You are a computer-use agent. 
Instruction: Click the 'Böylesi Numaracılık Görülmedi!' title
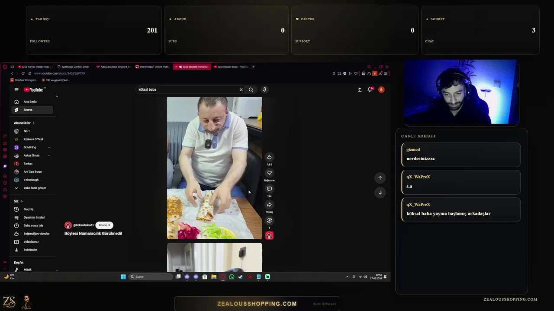click(x=93, y=233)
